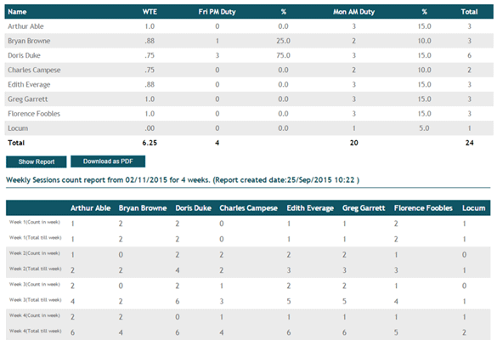Select Florence Foobles in the Name column
This screenshot has height=340, width=497.
point(34,114)
